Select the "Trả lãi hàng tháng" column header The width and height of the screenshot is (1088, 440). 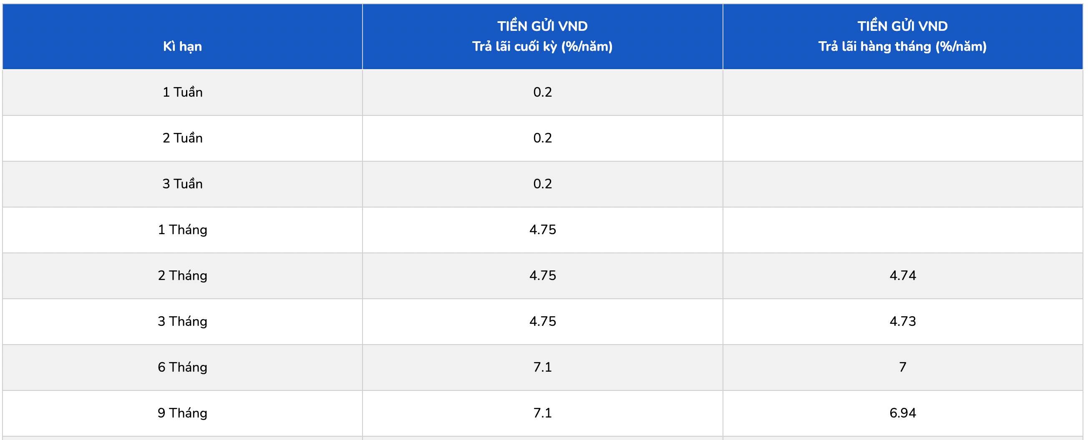click(x=903, y=36)
